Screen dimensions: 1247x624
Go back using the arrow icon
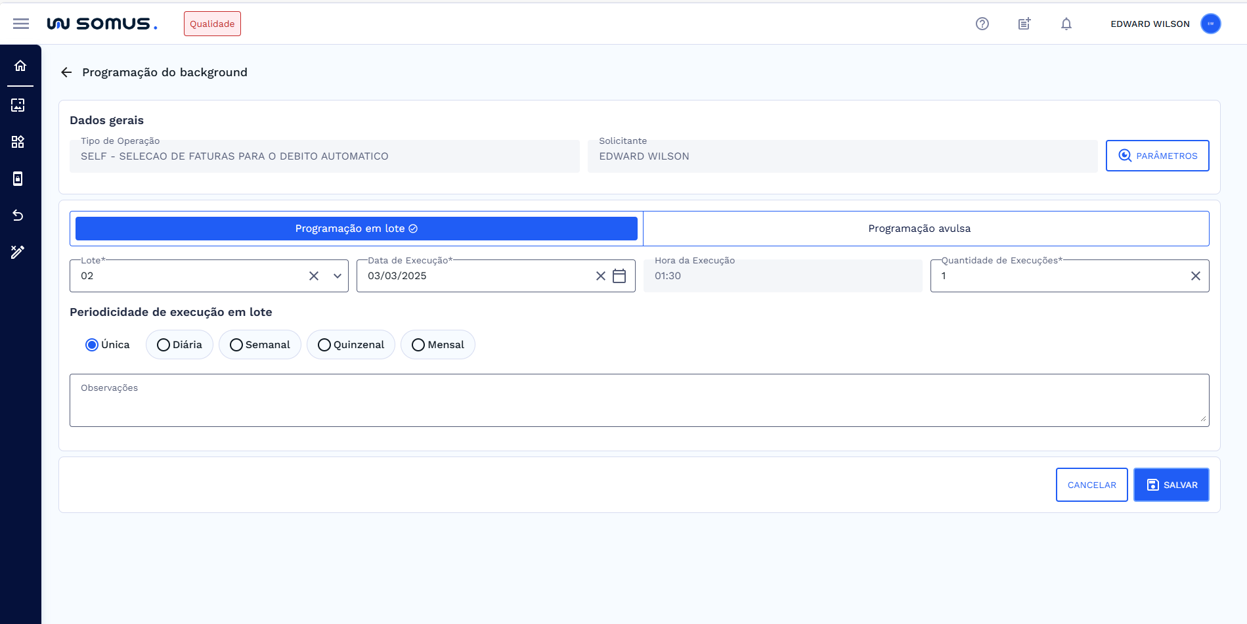pyautogui.click(x=66, y=72)
